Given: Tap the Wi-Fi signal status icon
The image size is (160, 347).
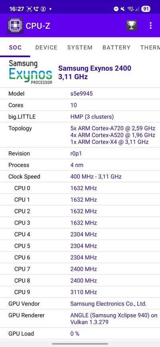Looking at the screenshot, I should (x=130, y=9).
